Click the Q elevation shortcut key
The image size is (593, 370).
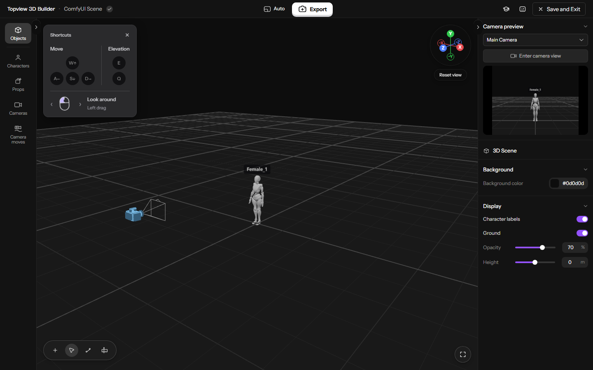point(119,79)
